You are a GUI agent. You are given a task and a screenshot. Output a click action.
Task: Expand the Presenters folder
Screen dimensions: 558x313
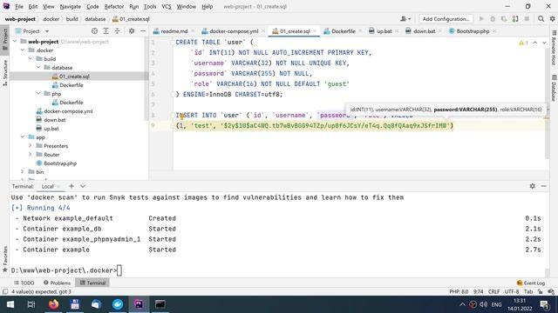click(31, 146)
